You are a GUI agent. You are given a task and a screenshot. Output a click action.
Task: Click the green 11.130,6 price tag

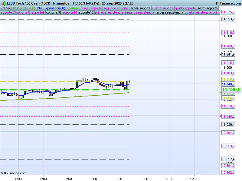click(x=231, y=90)
